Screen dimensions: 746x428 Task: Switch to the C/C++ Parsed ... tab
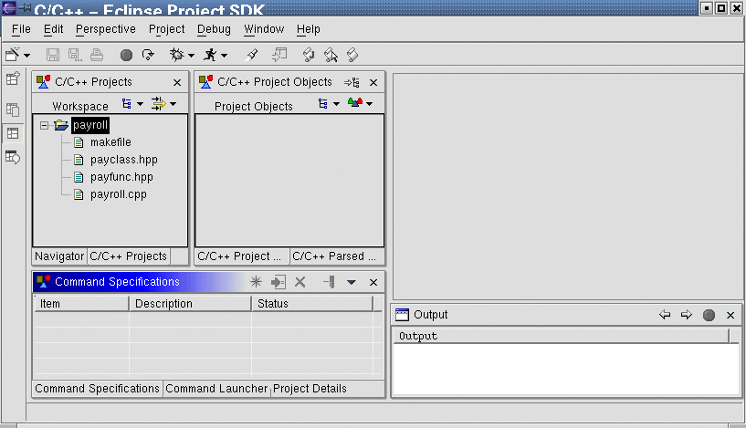pos(337,256)
